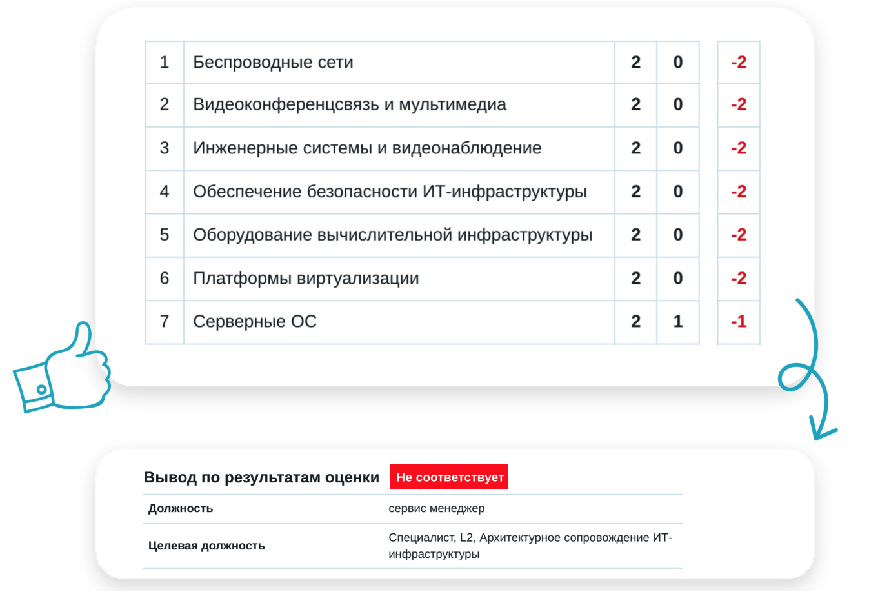Select 'Видеоконференцсвязь и мультимедиа' row text

point(350,104)
